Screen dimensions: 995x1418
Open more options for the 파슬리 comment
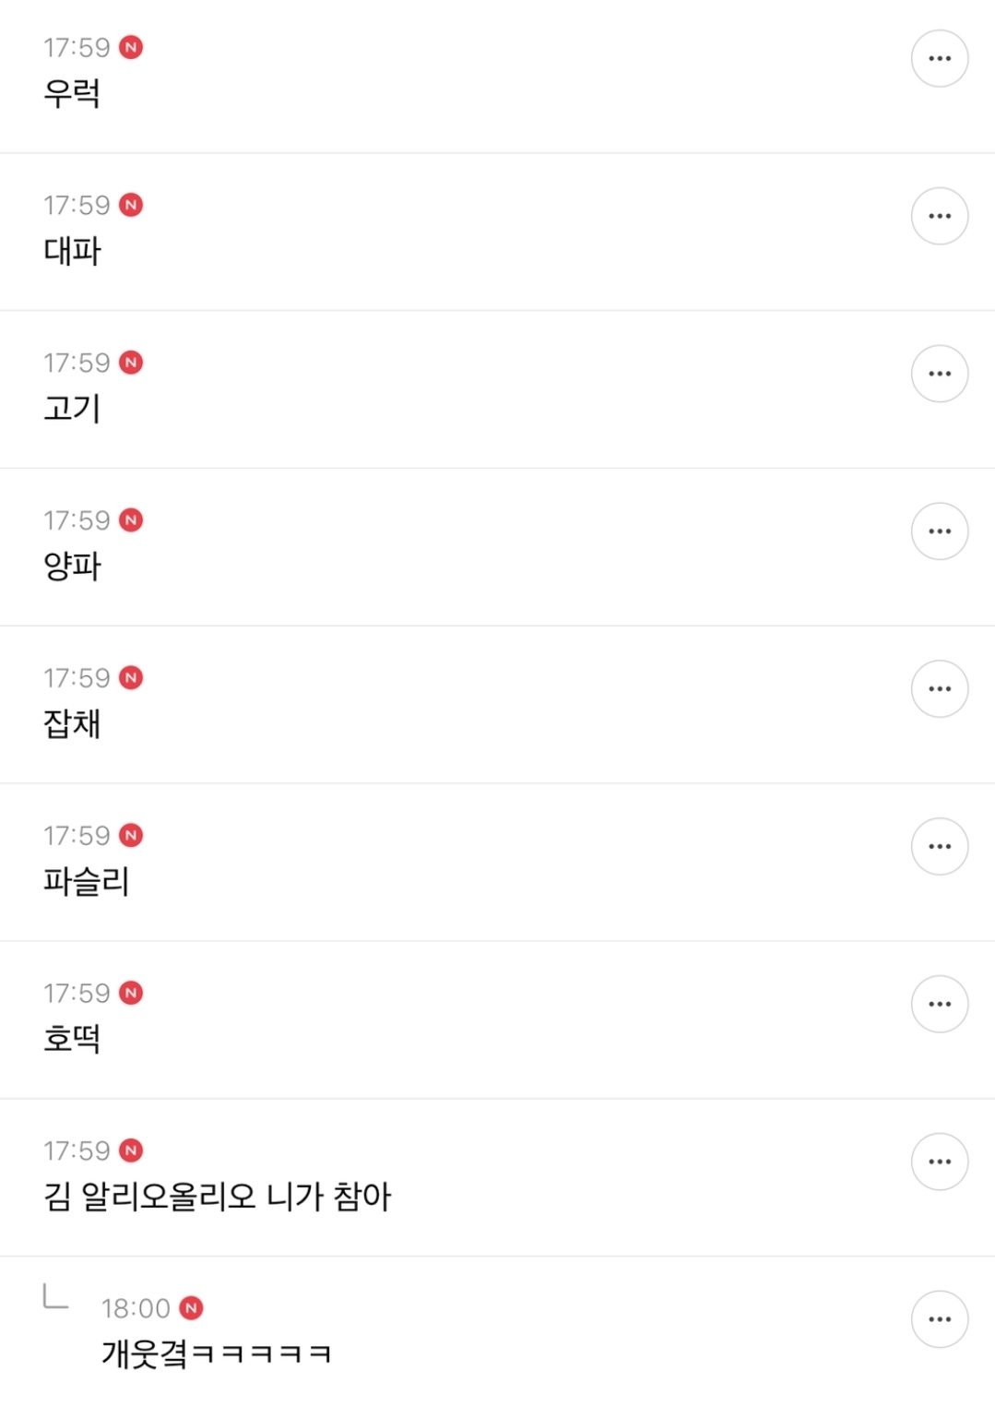tap(939, 847)
